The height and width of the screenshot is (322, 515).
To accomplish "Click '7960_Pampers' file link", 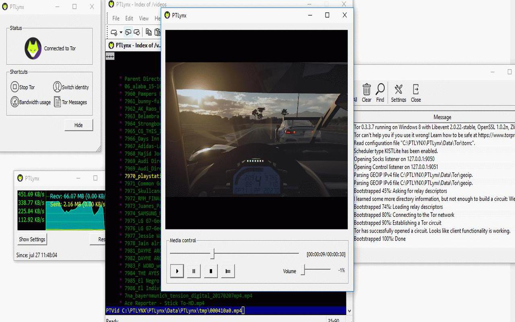I will tap(143, 94).
